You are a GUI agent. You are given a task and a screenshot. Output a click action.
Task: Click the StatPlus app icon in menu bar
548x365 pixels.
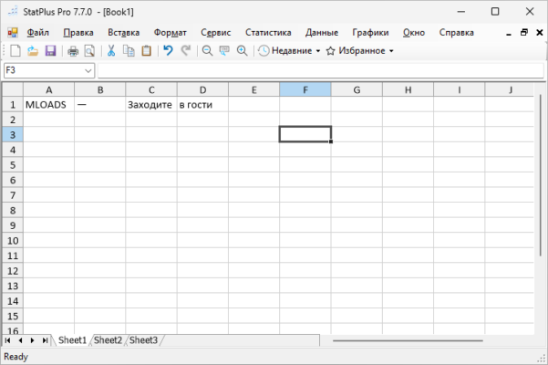[13, 33]
